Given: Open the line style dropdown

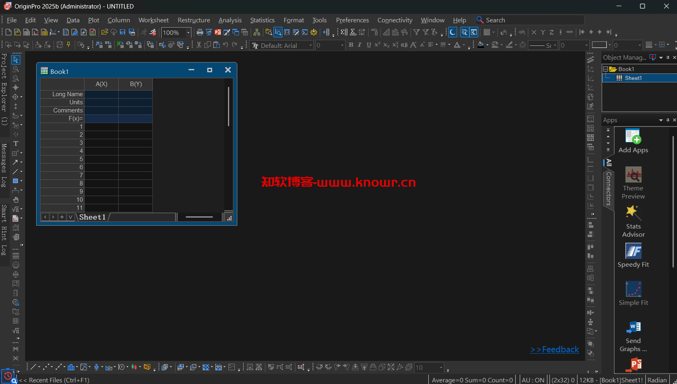Looking at the screenshot, I should (x=555, y=45).
